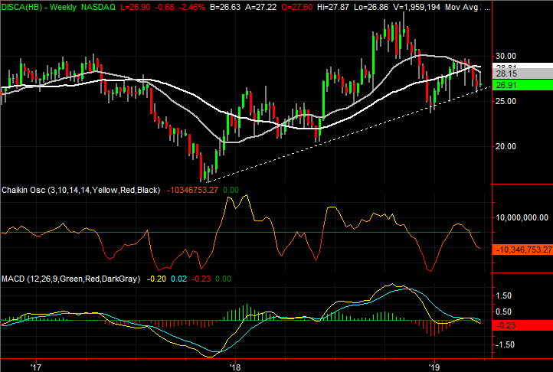The height and width of the screenshot is (372, 553).
Task: Click the '19 year label on time axis
Action: tap(435, 366)
